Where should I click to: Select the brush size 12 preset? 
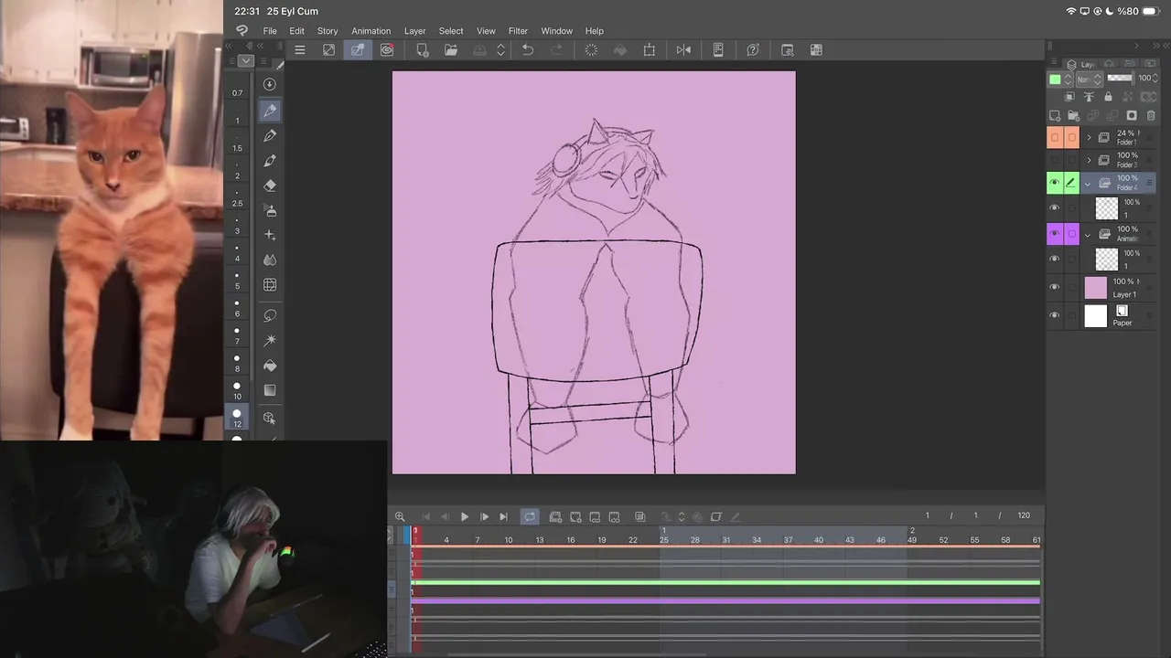[237, 418]
